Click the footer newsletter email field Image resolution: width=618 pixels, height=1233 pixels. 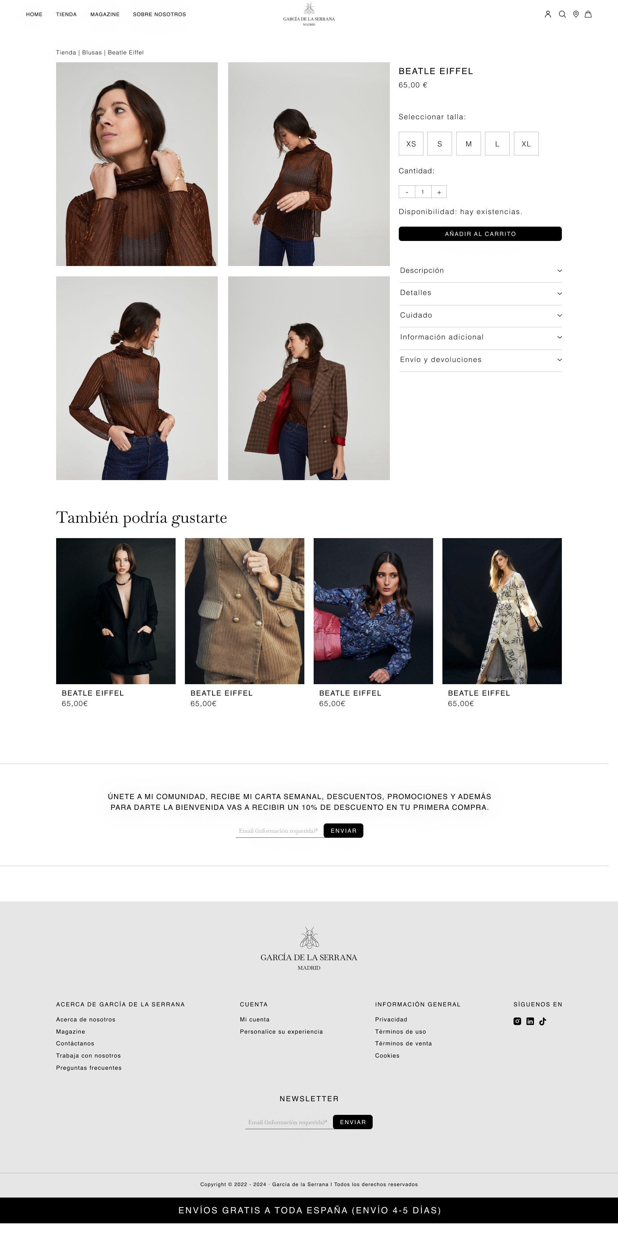289,1122
